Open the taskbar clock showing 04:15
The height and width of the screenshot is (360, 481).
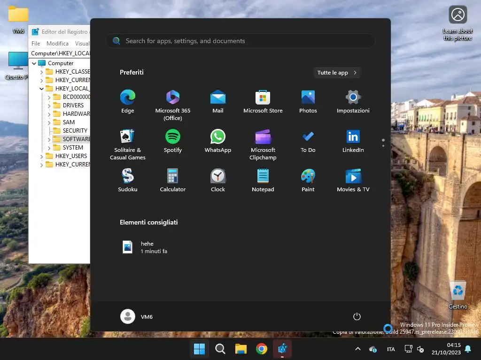(446, 349)
